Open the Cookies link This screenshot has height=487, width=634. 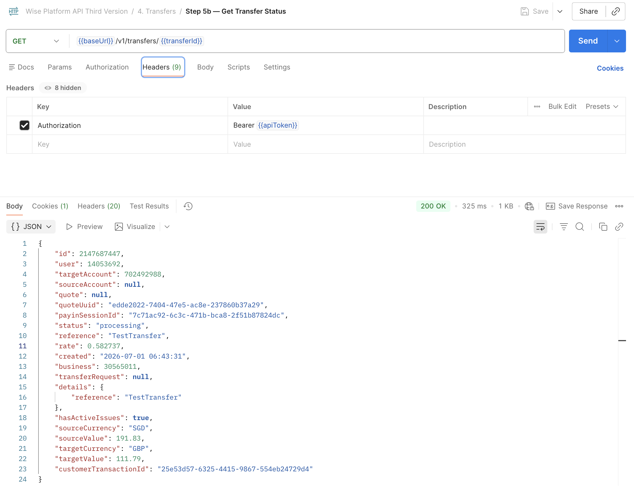[x=610, y=68]
